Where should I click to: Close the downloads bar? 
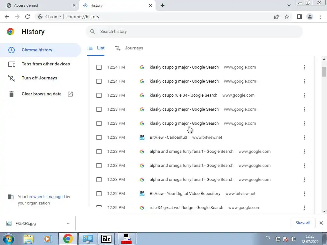coord(321,223)
